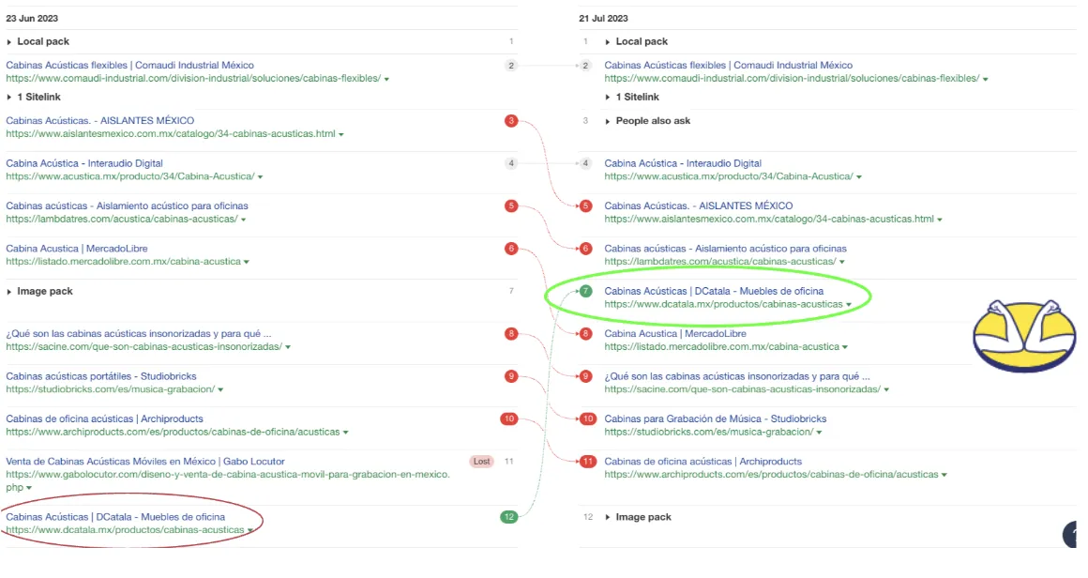Open AISLANTES MÉXICO result title in 21 Jul list
The height and width of the screenshot is (578, 1088).
coord(699,206)
